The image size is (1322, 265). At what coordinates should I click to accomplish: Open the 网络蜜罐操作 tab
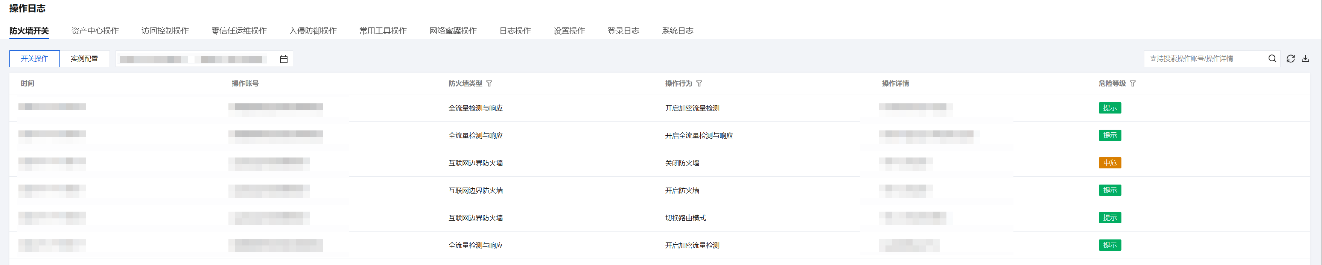pyautogui.click(x=453, y=31)
